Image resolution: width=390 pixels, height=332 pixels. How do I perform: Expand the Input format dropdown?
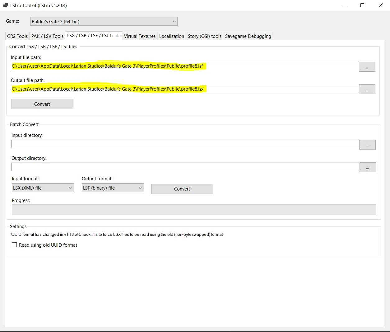(x=43, y=188)
